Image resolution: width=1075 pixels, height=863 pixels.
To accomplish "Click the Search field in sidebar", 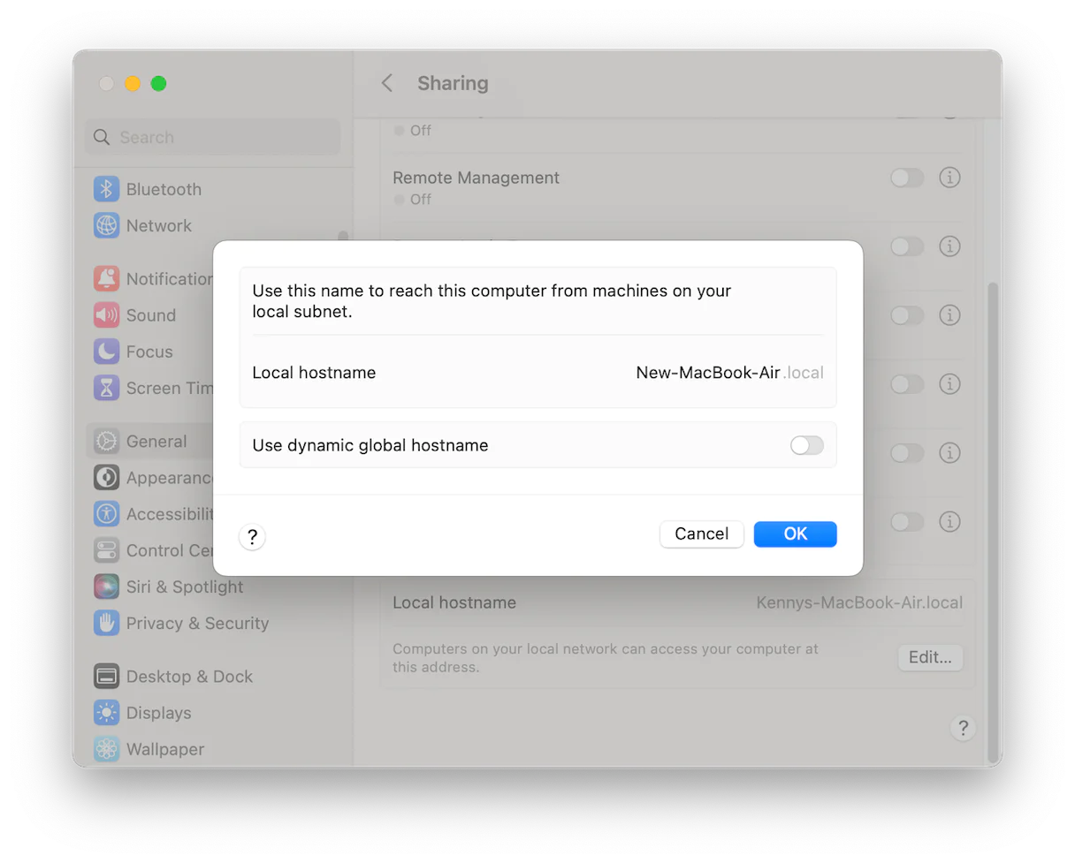I will 212,137.
